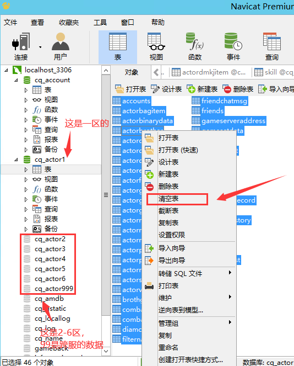The width and height of the screenshot is (294, 366).
Task: Expand Tables (表) under cq_actor1
Action: pyautogui.click(x=26, y=169)
